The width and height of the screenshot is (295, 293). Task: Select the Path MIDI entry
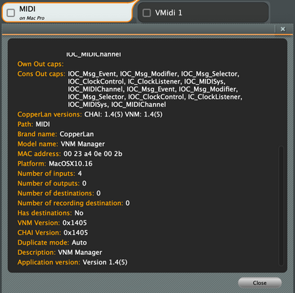point(34,125)
